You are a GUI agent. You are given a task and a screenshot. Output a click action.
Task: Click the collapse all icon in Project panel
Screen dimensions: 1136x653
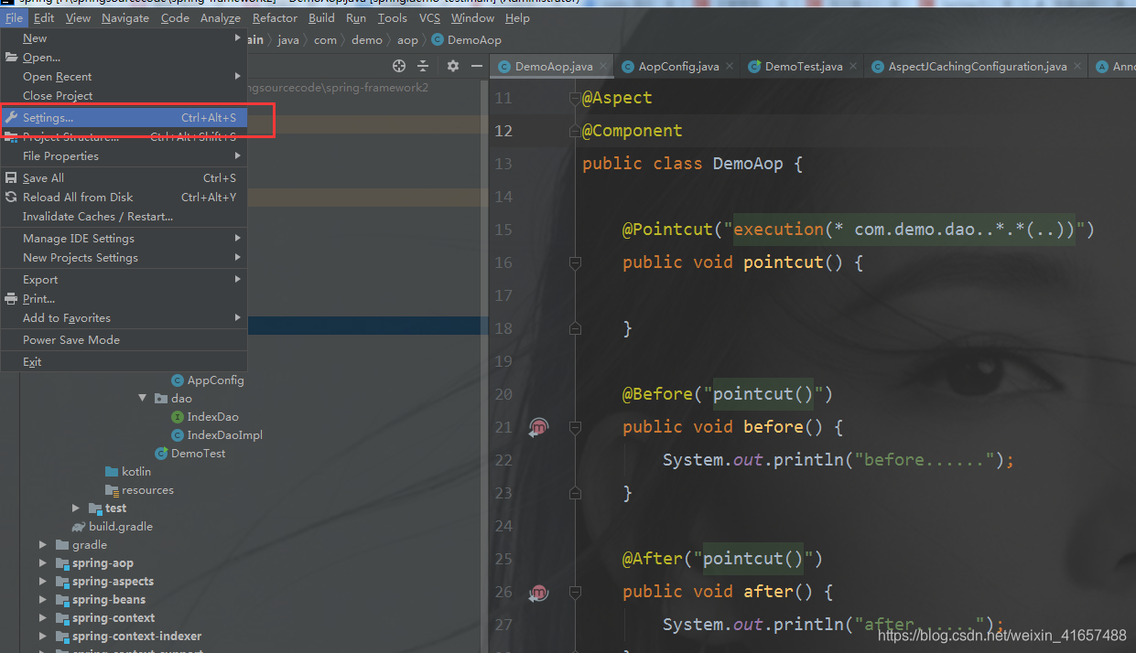click(423, 66)
